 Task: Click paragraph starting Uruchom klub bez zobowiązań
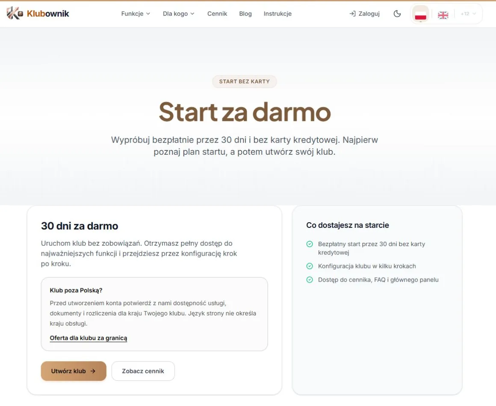[x=139, y=253]
